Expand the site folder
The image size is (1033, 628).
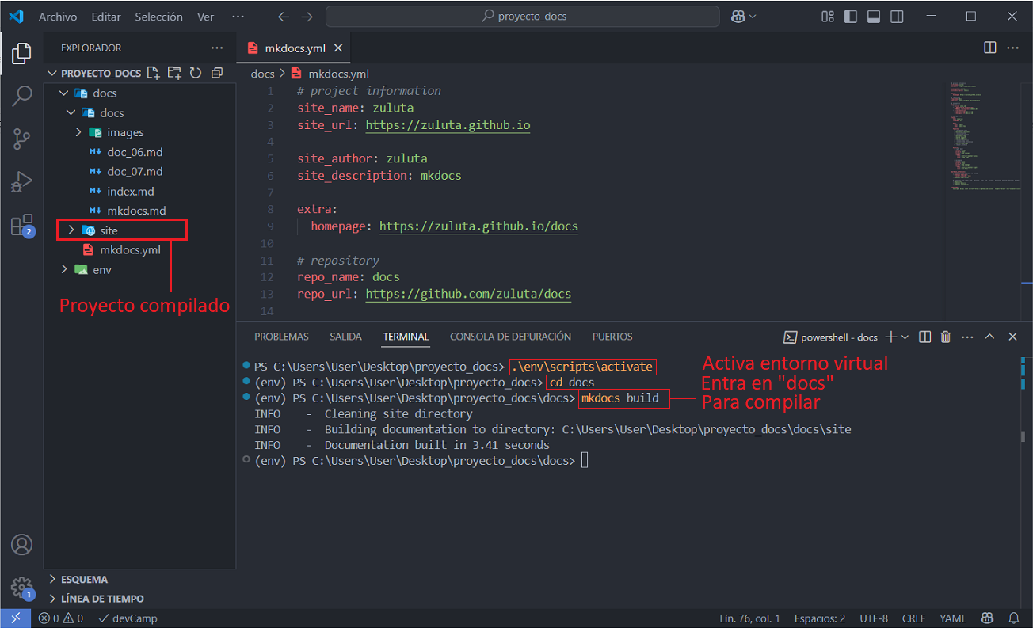(x=109, y=230)
